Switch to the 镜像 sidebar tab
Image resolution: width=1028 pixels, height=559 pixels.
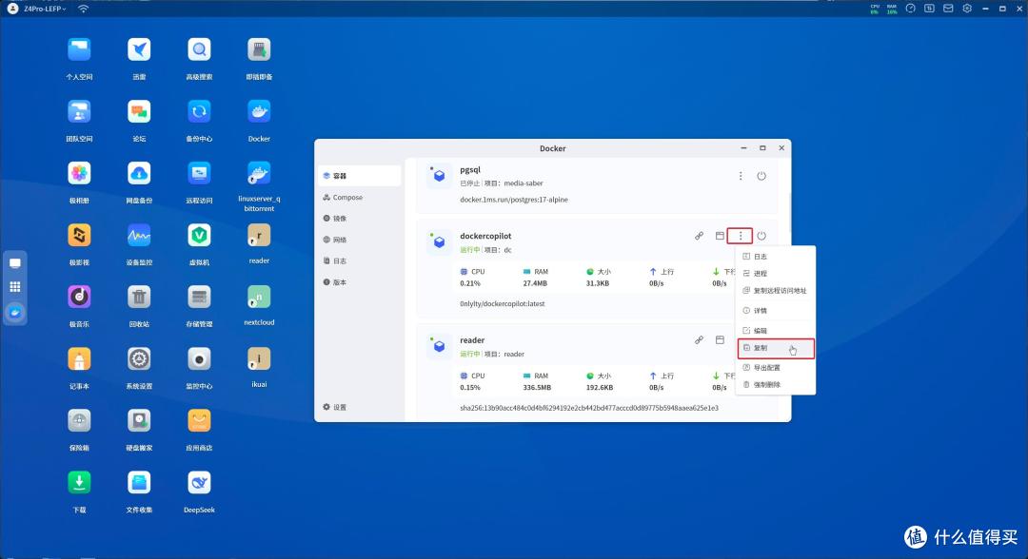[x=360, y=219]
